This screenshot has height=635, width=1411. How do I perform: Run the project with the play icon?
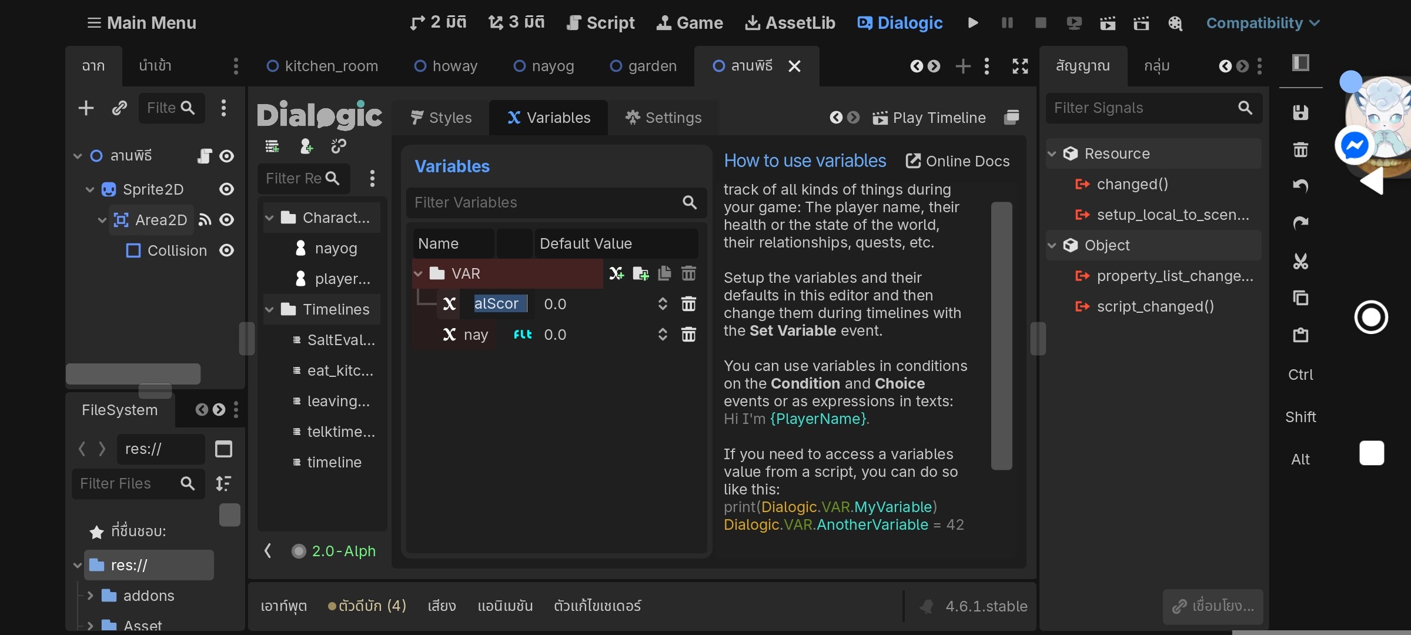(973, 23)
